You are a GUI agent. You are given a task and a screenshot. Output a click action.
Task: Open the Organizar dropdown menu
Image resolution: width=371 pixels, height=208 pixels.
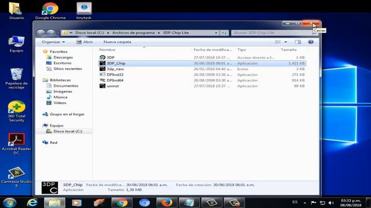click(53, 42)
